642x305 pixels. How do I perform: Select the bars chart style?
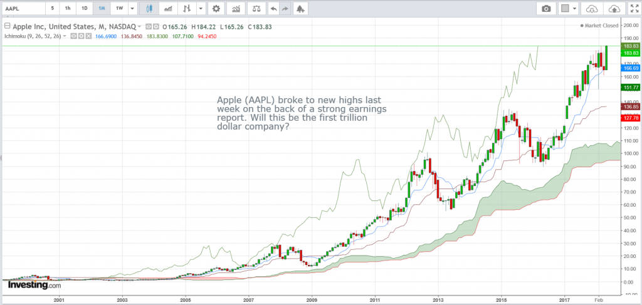(x=187, y=8)
